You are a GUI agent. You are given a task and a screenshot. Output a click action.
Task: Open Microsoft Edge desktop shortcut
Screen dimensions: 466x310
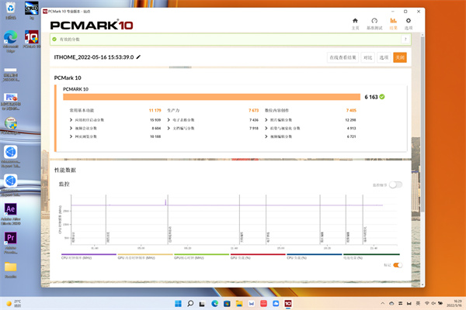(x=10, y=42)
